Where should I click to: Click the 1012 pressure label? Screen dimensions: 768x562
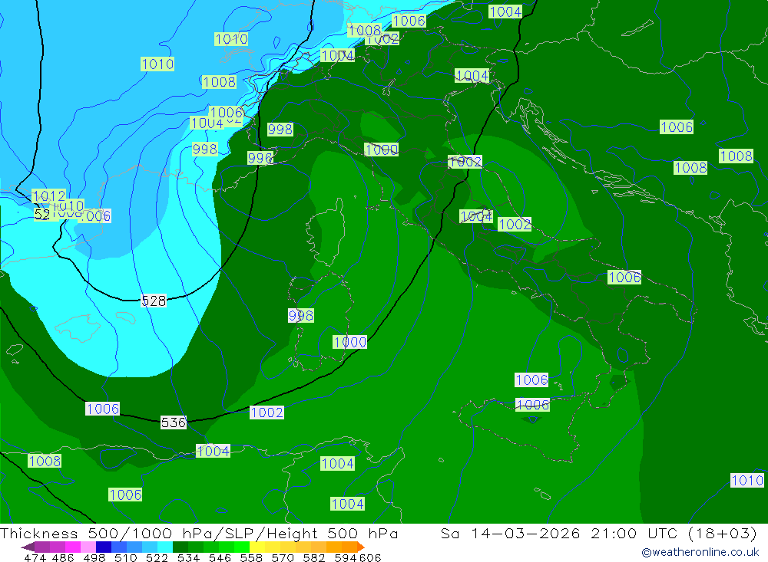[x=48, y=196]
